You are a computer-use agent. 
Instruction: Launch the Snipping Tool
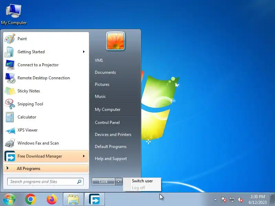(46, 104)
